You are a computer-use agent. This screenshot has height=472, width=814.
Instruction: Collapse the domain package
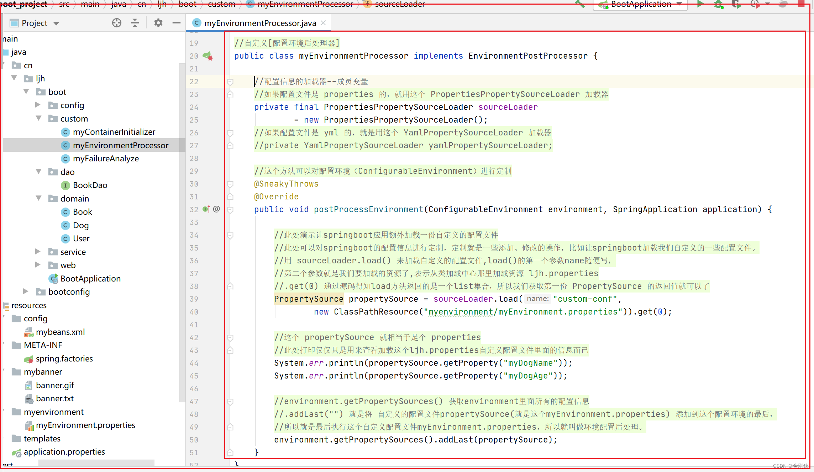[x=38, y=198]
